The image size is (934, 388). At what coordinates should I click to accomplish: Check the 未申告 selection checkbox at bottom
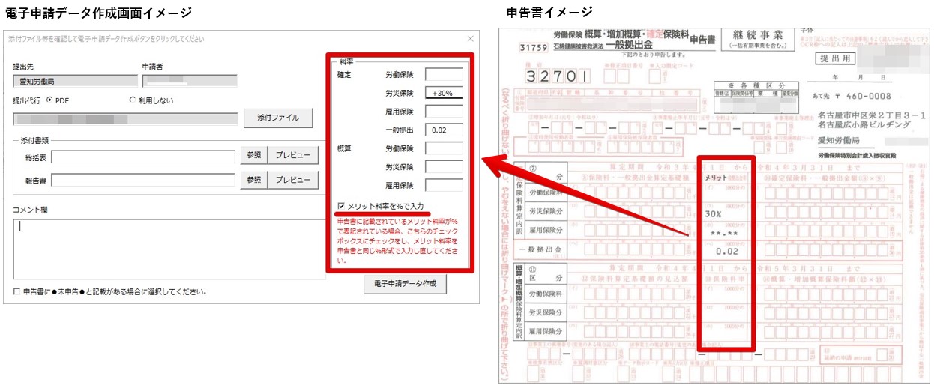pyautogui.click(x=17, y=291)
